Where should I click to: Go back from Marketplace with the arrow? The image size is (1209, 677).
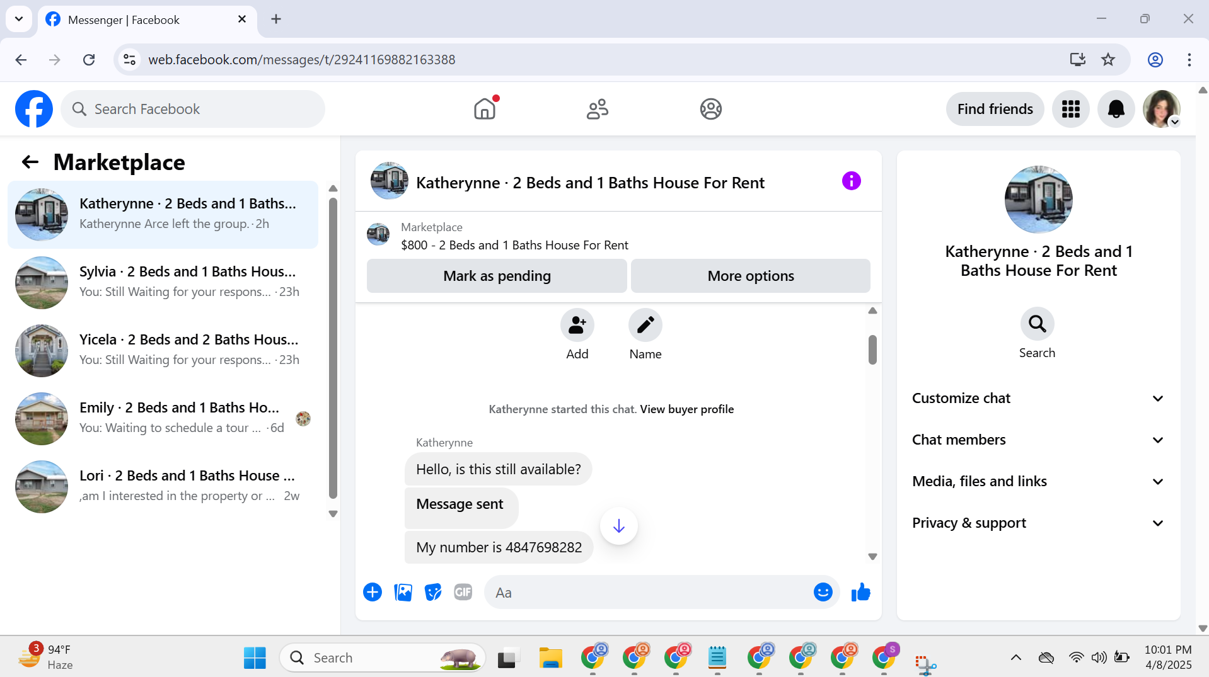coord(30,162)
